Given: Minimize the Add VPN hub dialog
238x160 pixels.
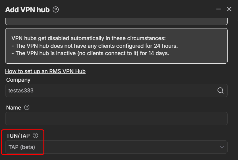Looking at the screenshot, I should 218,9.
